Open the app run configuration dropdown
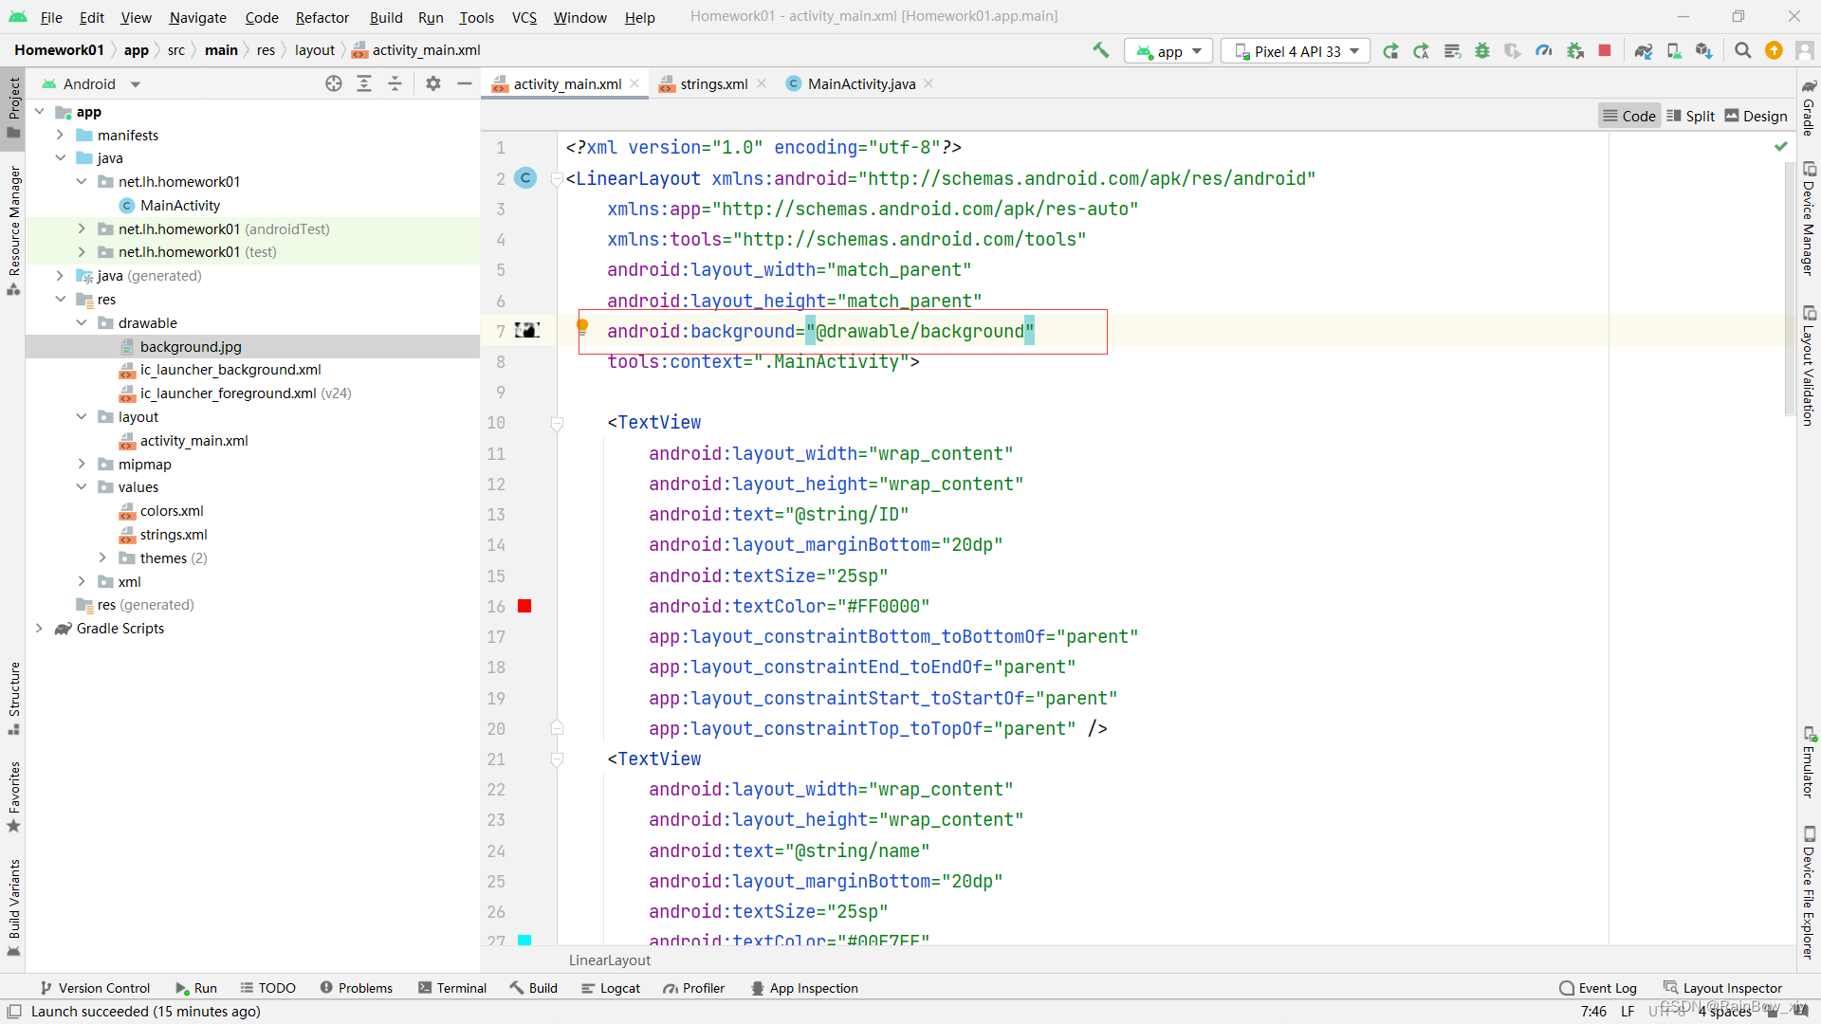 (1168, 50)
